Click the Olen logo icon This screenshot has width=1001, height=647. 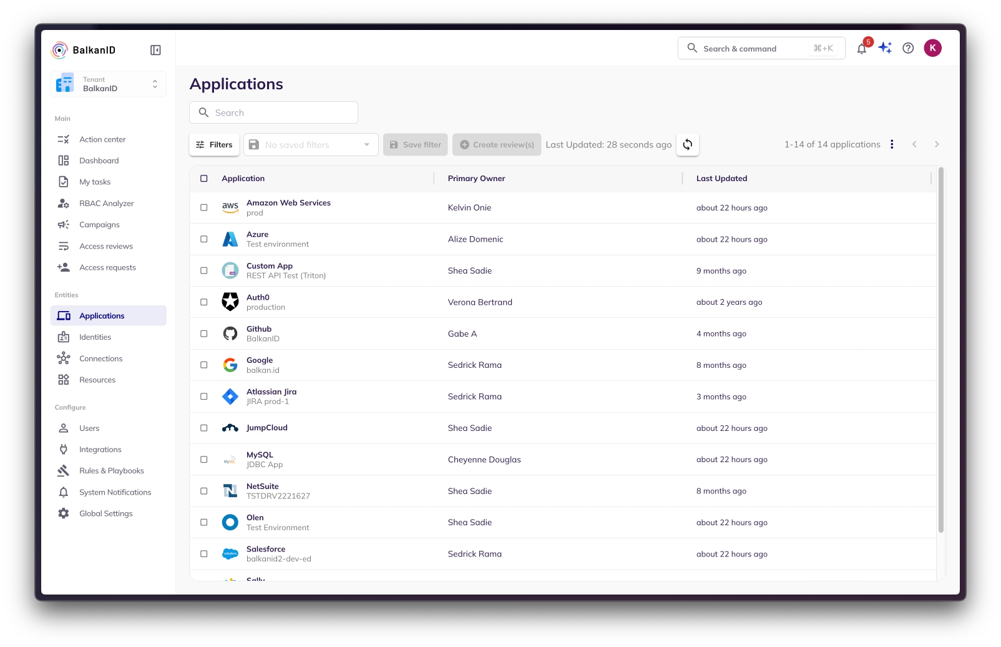click(x=230, y=522)
